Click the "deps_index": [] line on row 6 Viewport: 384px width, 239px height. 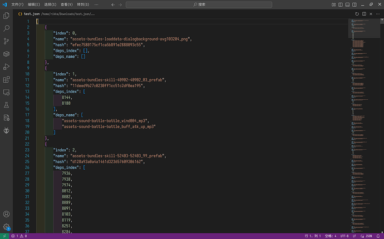(x=71, y=51)
